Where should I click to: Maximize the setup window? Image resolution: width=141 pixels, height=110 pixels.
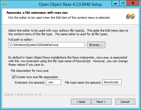pos(123,3)
